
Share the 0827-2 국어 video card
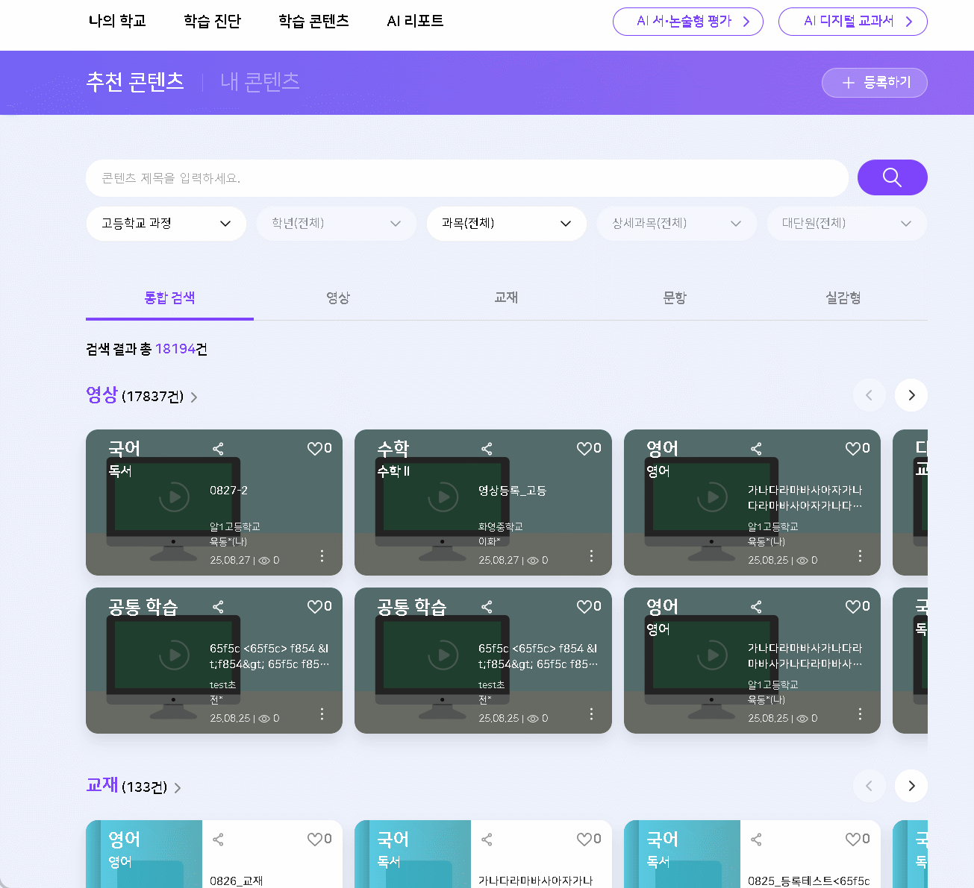click(218, 449)
